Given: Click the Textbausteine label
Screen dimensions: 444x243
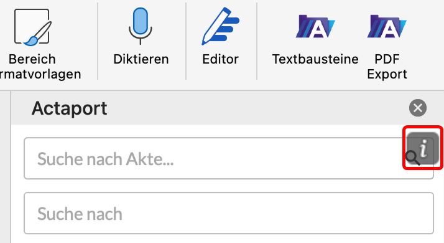Looking at the screenshot, I should [315, 59].
